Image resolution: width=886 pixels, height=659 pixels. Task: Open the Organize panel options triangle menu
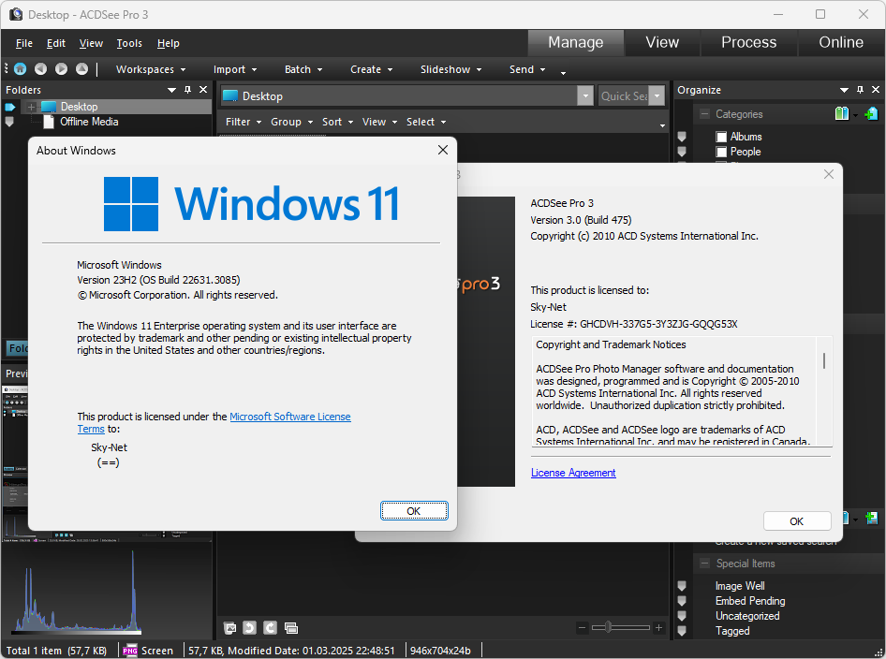(844, 90)
